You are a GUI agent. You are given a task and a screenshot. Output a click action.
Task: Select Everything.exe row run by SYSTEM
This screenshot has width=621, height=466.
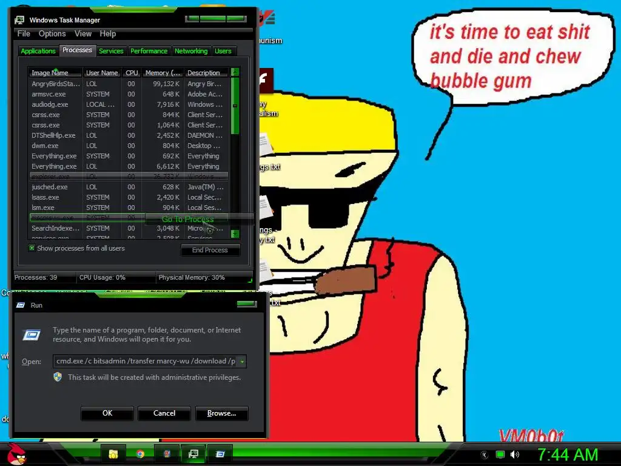(x=129, y=156)
